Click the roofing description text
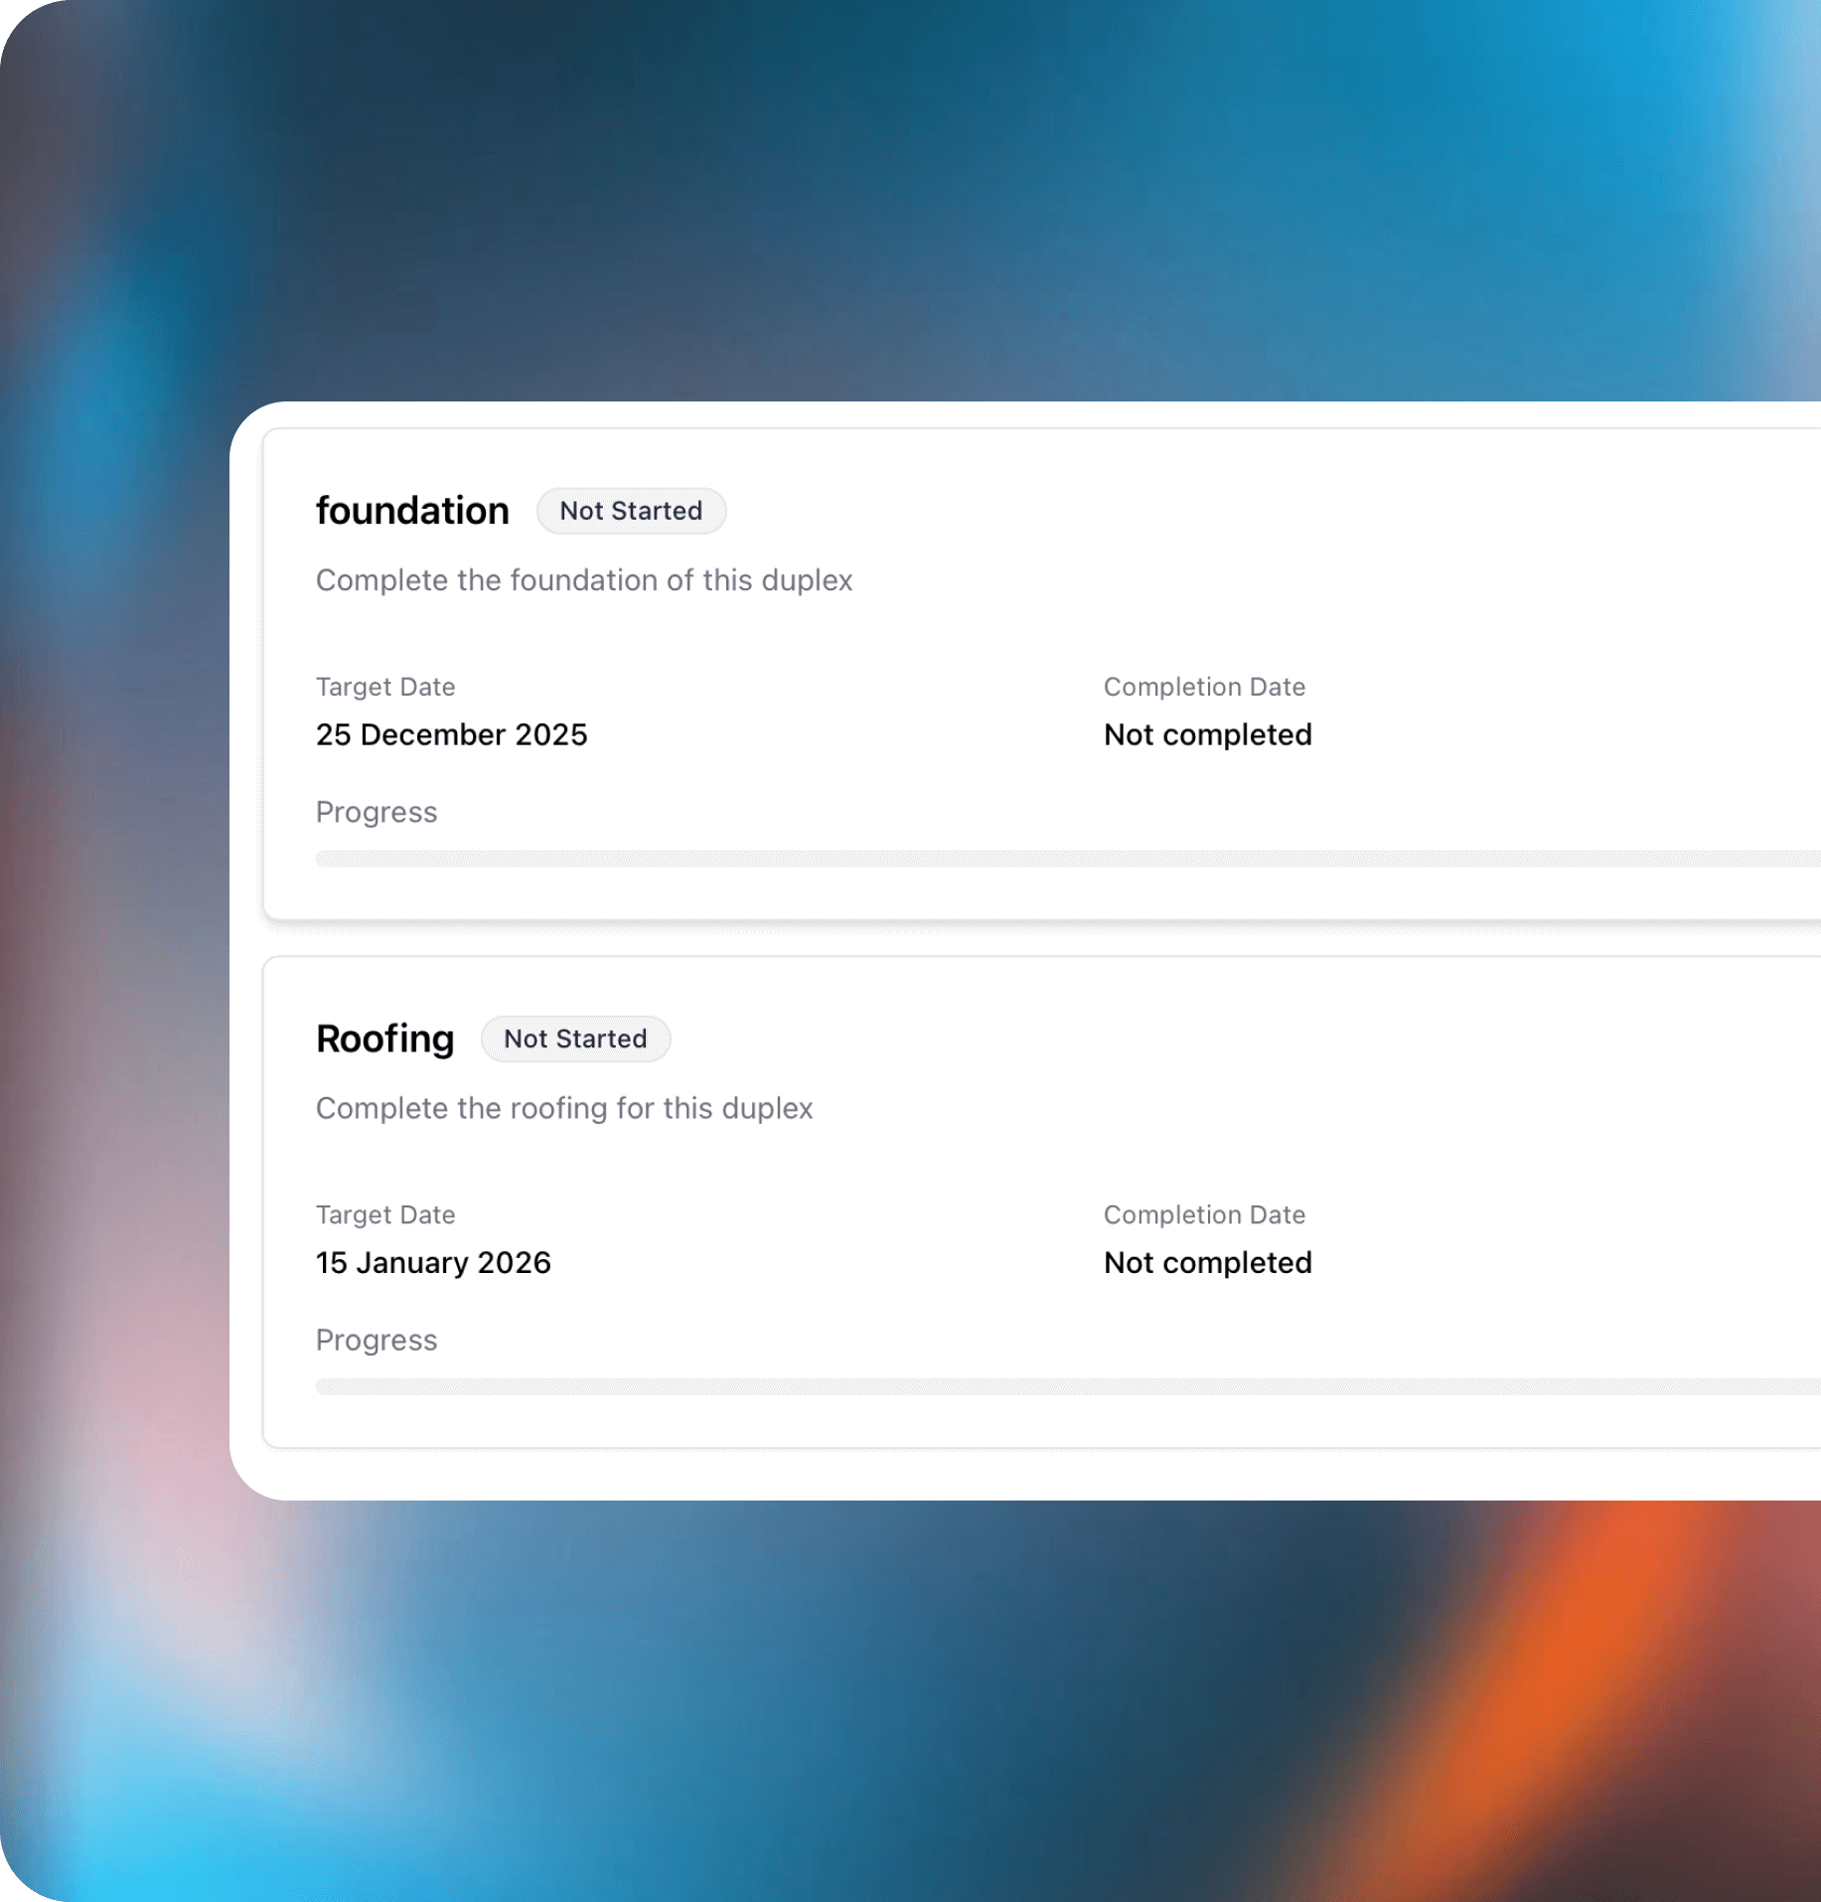Viewport: 1821px width, 1902px height. click(x=564, y=1108)
